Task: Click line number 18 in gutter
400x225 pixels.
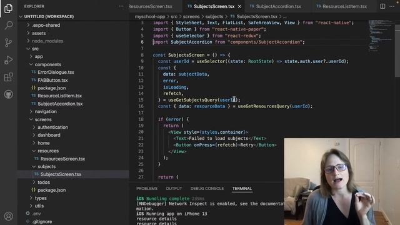Action: pyautogui.click(x=141, y=119)
